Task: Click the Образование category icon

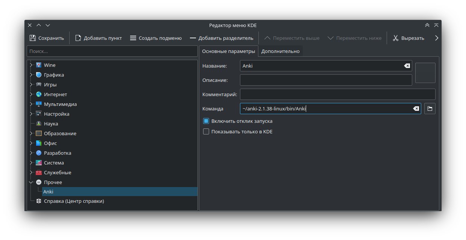Action: coord(39,133)
